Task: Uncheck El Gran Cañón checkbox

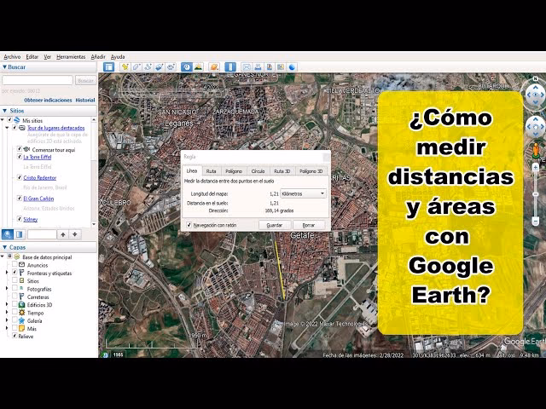Action: (x=20, y=199)
